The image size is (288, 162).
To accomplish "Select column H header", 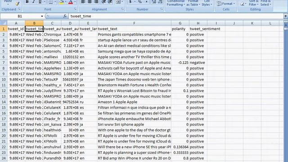I will 198,23.
